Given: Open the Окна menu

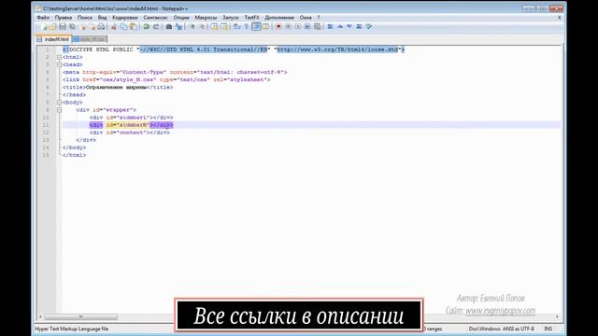Looking at the screenshot, I should pos(306,18).
